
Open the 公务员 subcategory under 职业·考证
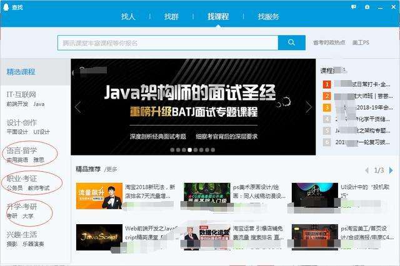[14, 188]
